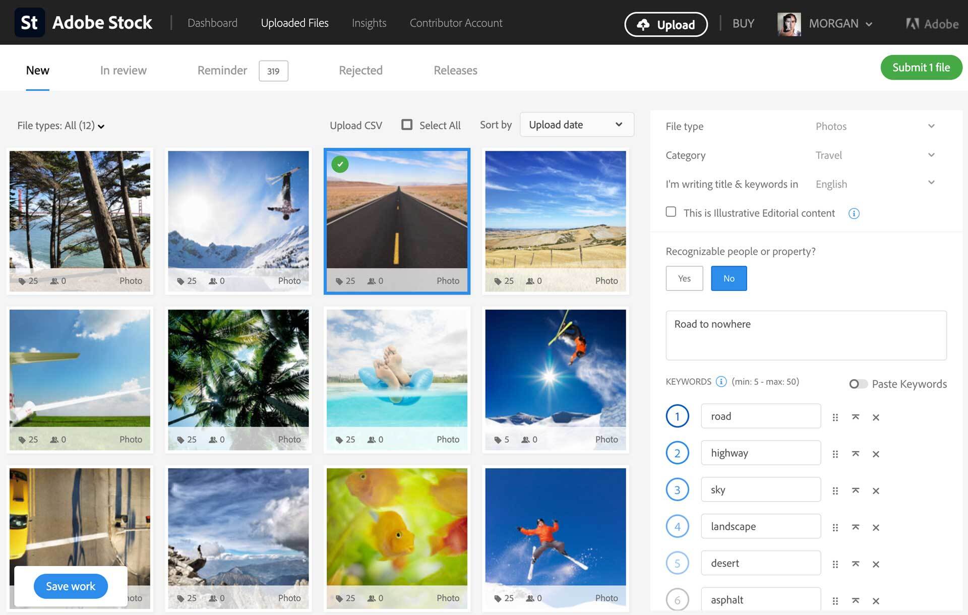
Task: Select 'No' for recognizable people or property
Action: [x=729, y=278]
